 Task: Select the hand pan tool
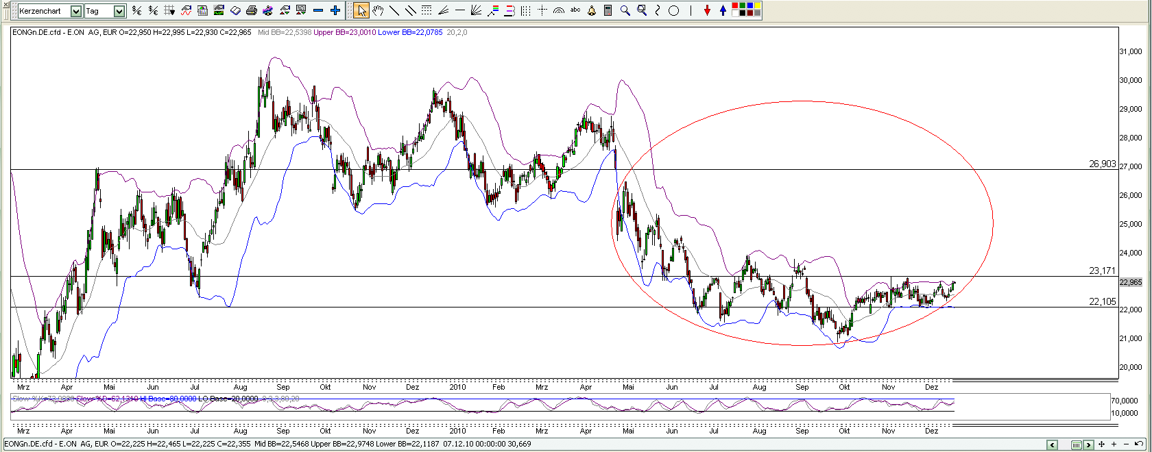click(378, 10)
